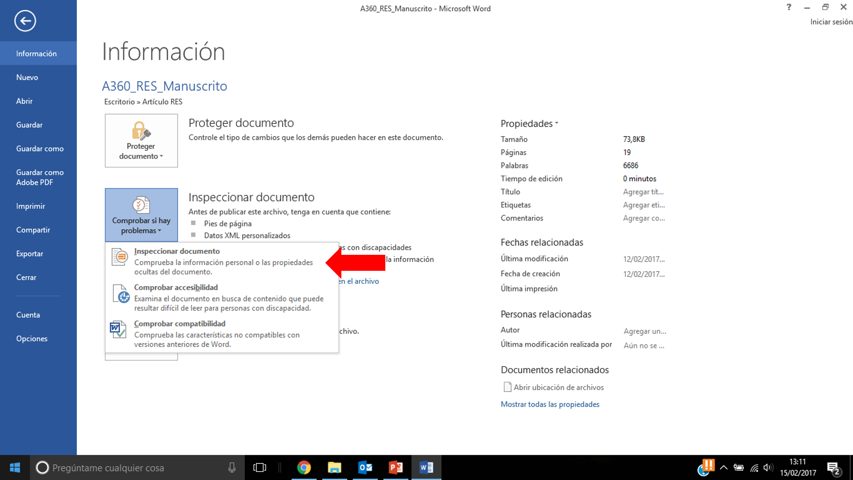This screenshot has height=480, width=853.
Task: Select Nuevo in the sidebar
Action: pos(38,77)
